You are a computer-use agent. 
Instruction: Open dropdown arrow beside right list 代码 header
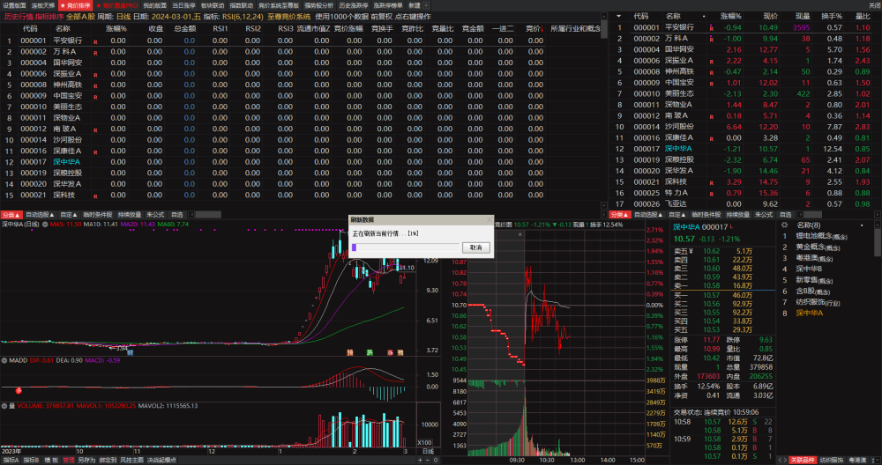(x=619, y=16)
